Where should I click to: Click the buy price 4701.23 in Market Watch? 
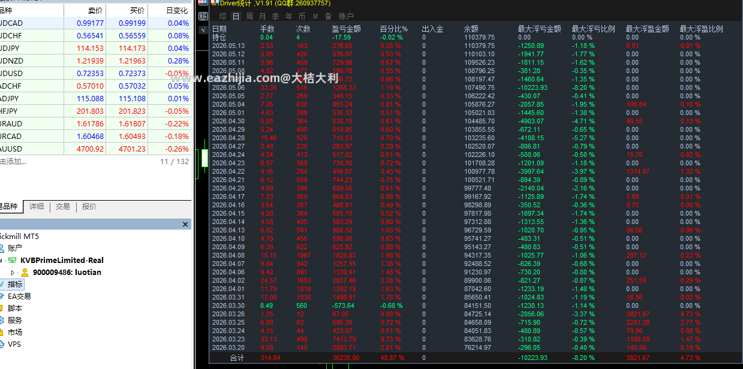(132, 149)
